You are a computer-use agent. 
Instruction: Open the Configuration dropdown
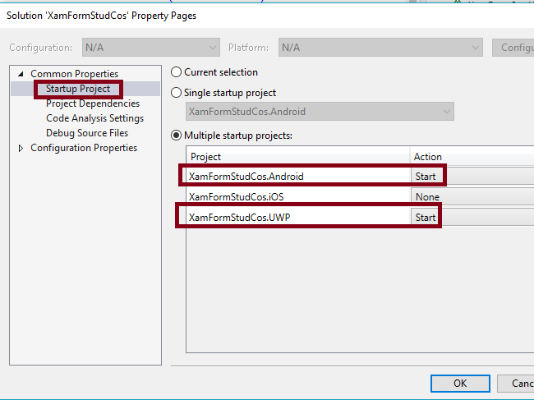[x=150, y=48]
